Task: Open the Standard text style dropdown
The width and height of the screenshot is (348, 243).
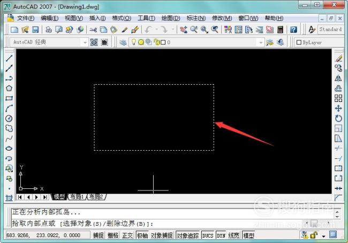Action: pos(331,30)
